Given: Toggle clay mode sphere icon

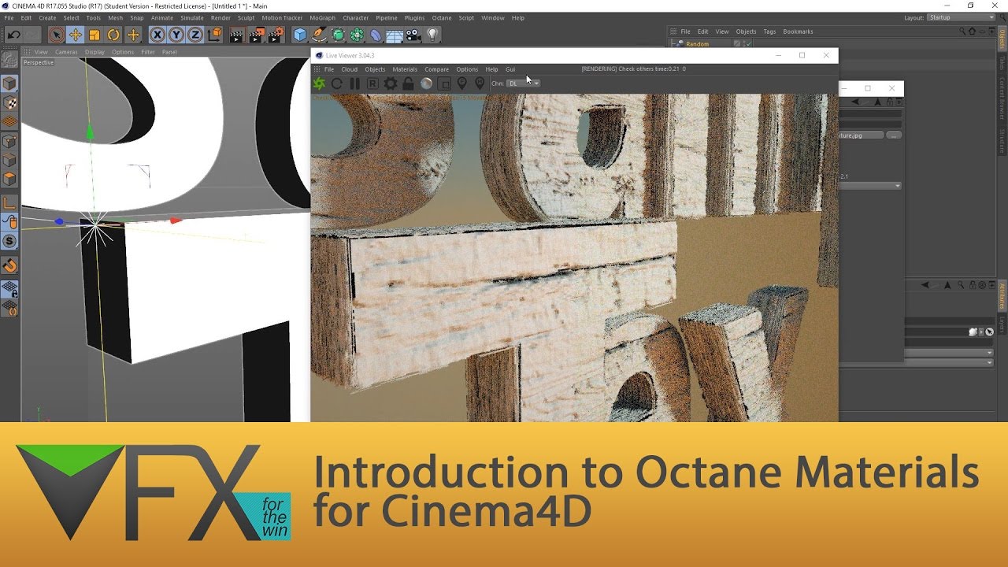Looking at the screenshot, I should tap(426, 83).
